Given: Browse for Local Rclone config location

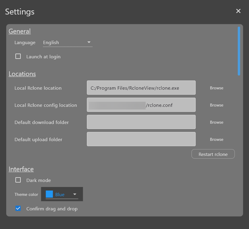Looking at the screenshot, I should (216, 105).
